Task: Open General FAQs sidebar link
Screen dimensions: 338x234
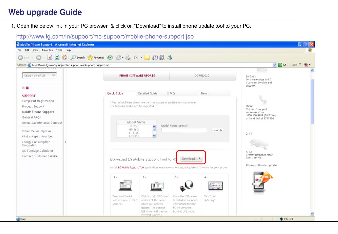Action: point(31,117)
